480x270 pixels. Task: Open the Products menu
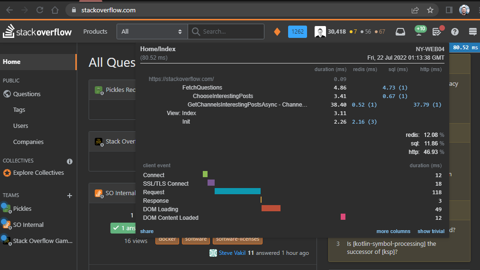click(x=95, y=32)
